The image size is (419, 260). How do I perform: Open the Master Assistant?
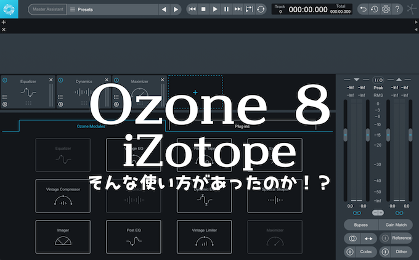(47, 9)
